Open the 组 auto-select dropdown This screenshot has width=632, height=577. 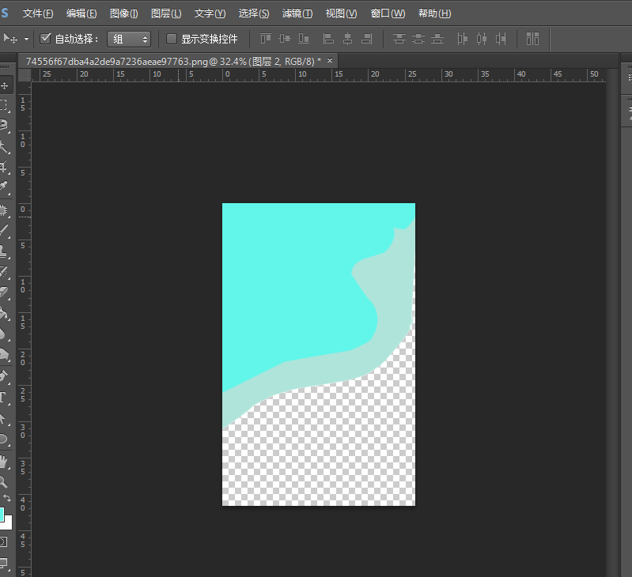tap(129, 39)
